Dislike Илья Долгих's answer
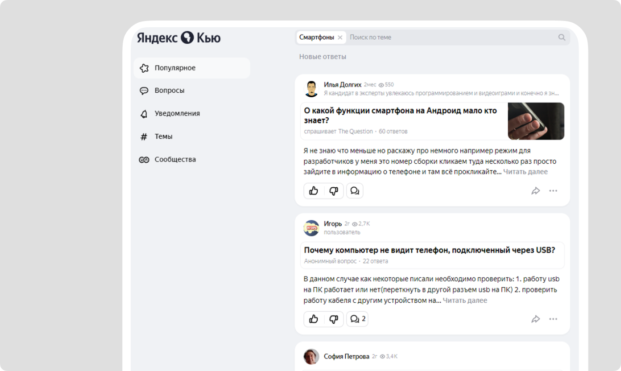Image resolution: width=621 pixels, height=371 pixels. click(334, 191)
